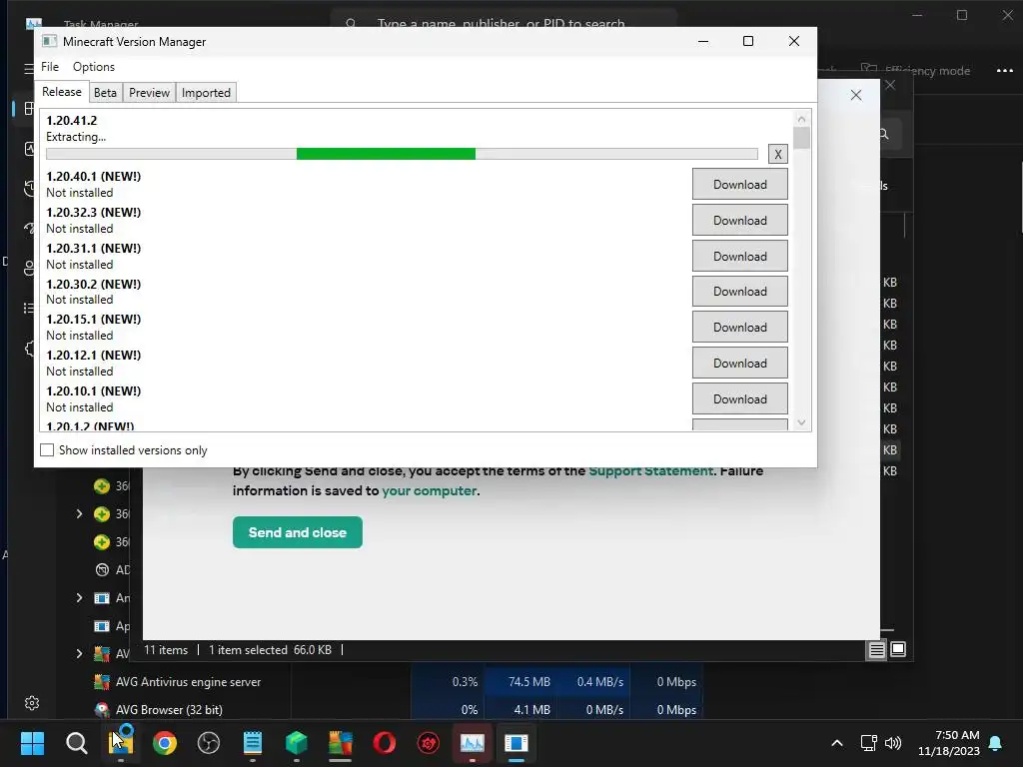
Task: Download Minecraft version 1.20.30.2
Action: click(740, 292)
